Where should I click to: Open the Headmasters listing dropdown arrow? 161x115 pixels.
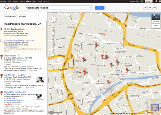point(18,55)
